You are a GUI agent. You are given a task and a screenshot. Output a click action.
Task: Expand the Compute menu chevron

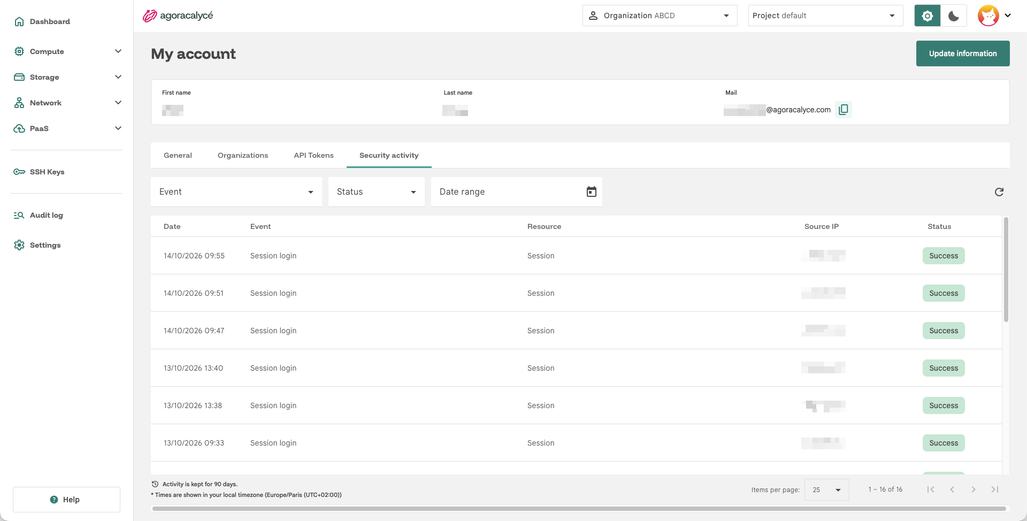point(118,51)
